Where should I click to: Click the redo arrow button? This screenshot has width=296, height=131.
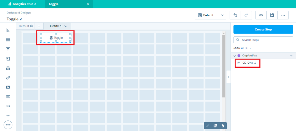[246, 15]
